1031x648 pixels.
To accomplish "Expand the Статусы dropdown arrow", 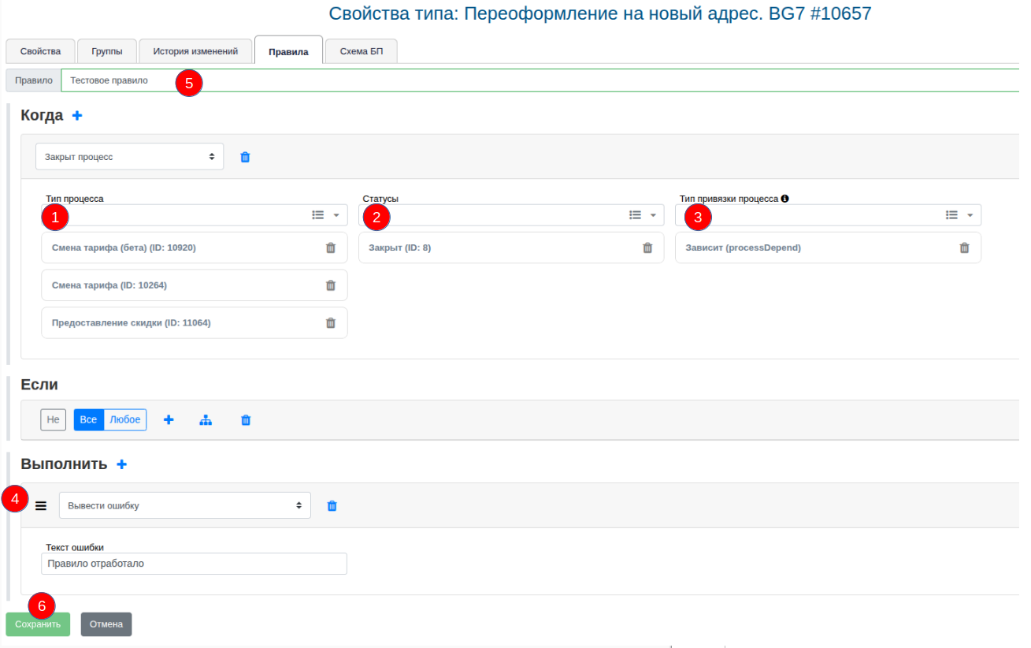I will pyautogui.click(x=653, y=214).
